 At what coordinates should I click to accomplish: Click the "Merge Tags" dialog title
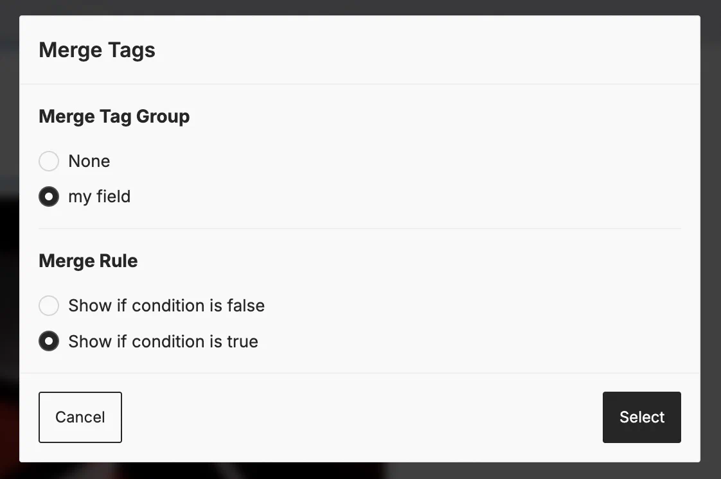click(97, 50)
